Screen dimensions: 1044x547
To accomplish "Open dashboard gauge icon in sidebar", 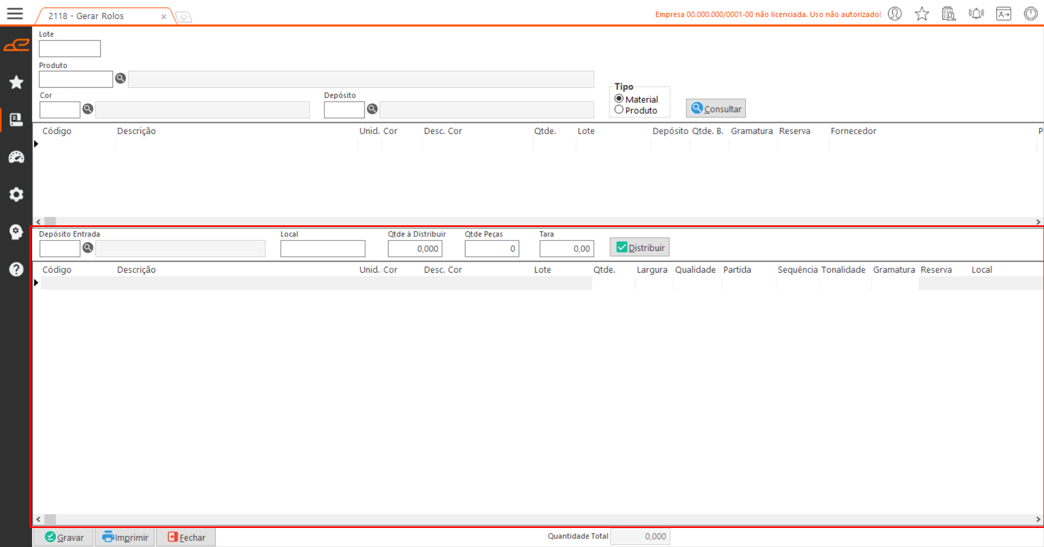I will click(16, 157).
